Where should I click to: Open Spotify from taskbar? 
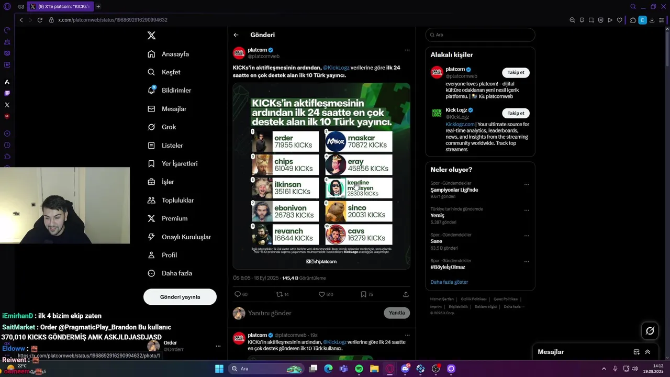click(x=359, y=369)
